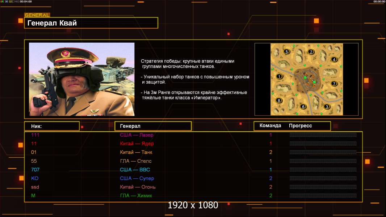The height and width of the screenshot is (217, 386).
Task: Click the Стратегия победы description text
Action: (x=188, y=64)
